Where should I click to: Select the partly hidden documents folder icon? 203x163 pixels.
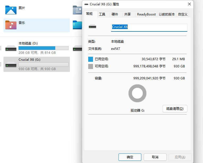77,10
